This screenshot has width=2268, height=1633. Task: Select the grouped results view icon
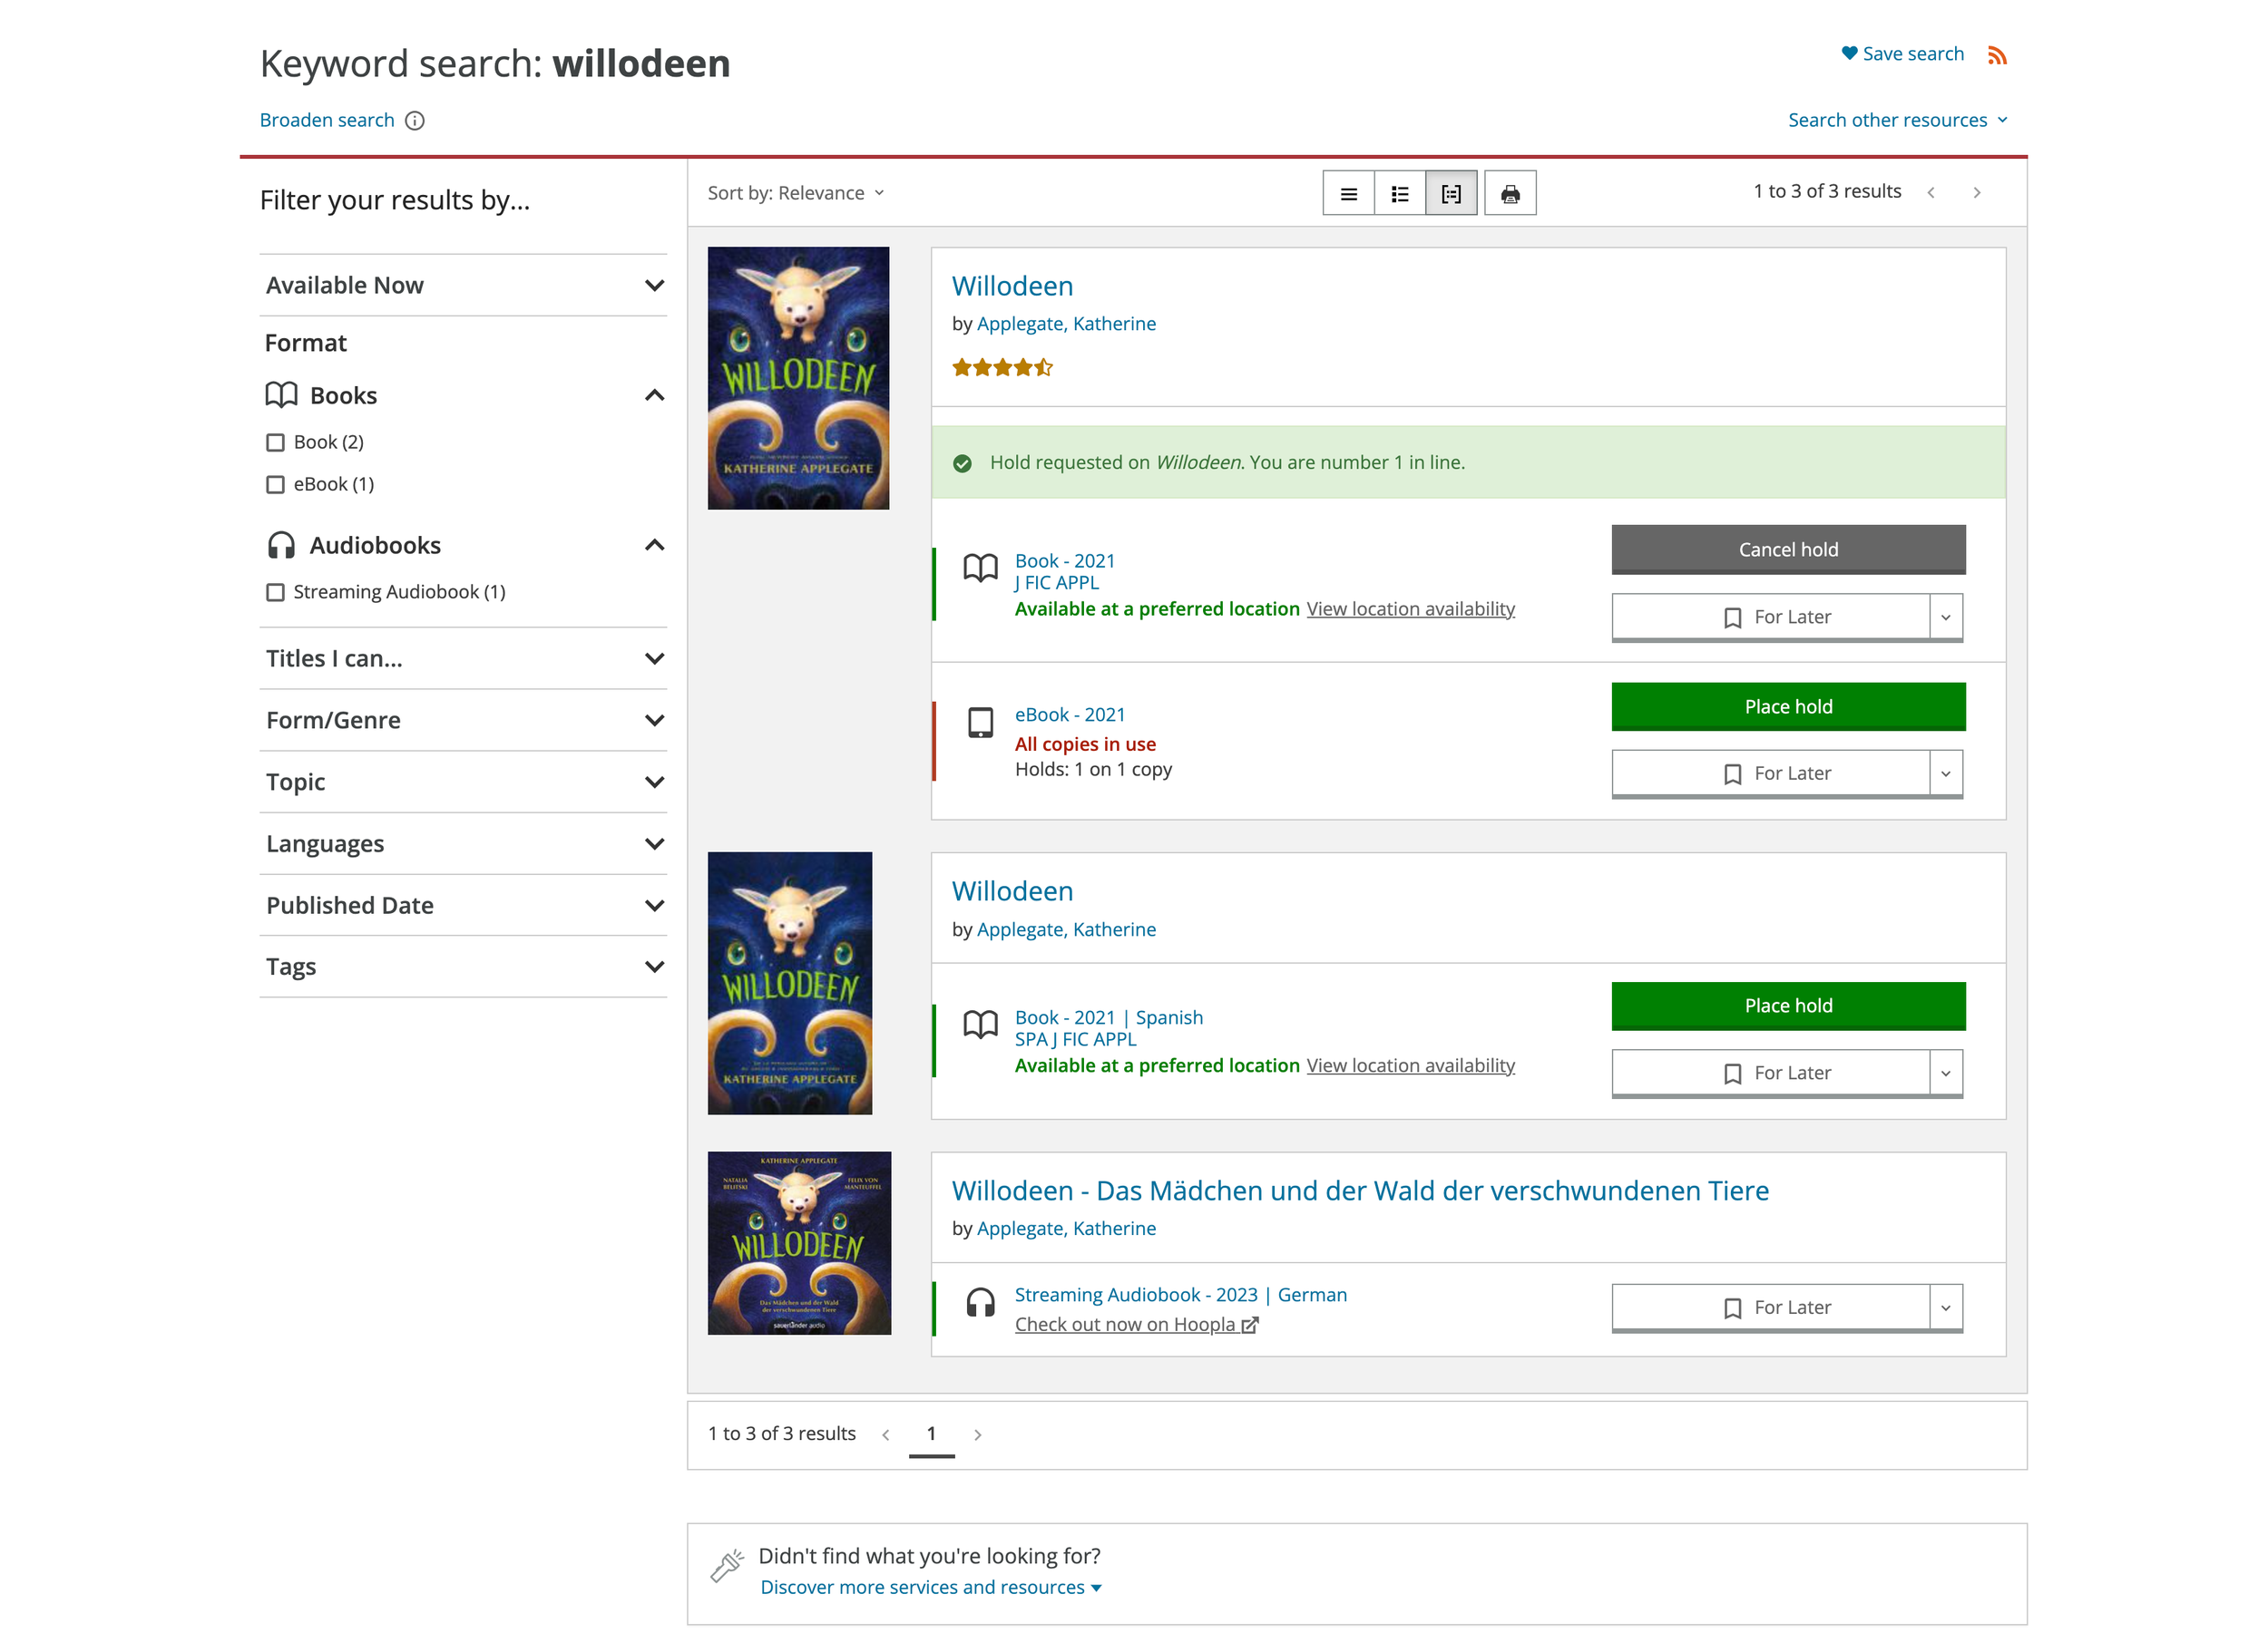(1450, 194)
